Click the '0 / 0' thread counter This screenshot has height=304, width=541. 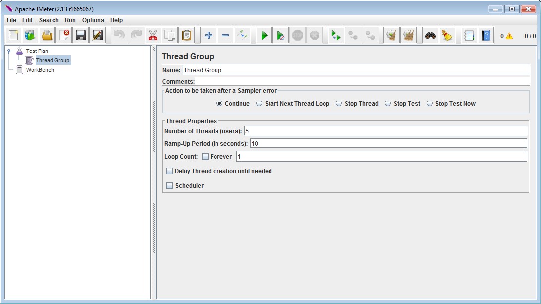tap(530, 36)
